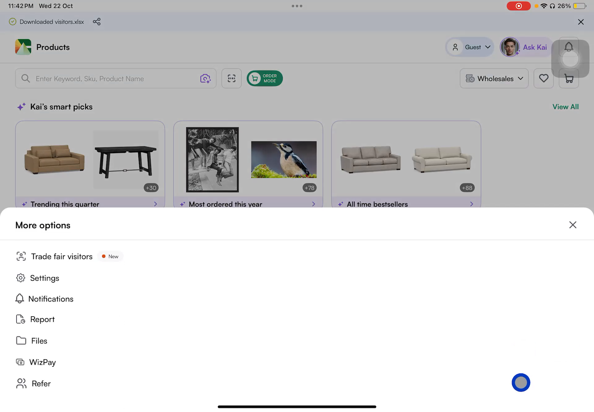Viewport: 594px width, 412px height.
Task: Select the barcode scanner icon
Action: 231,78
